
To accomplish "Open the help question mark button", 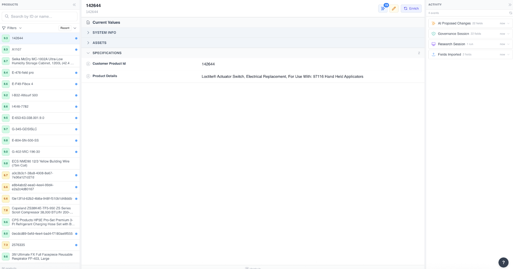I will pyautogui.click(x=503, y=262).
